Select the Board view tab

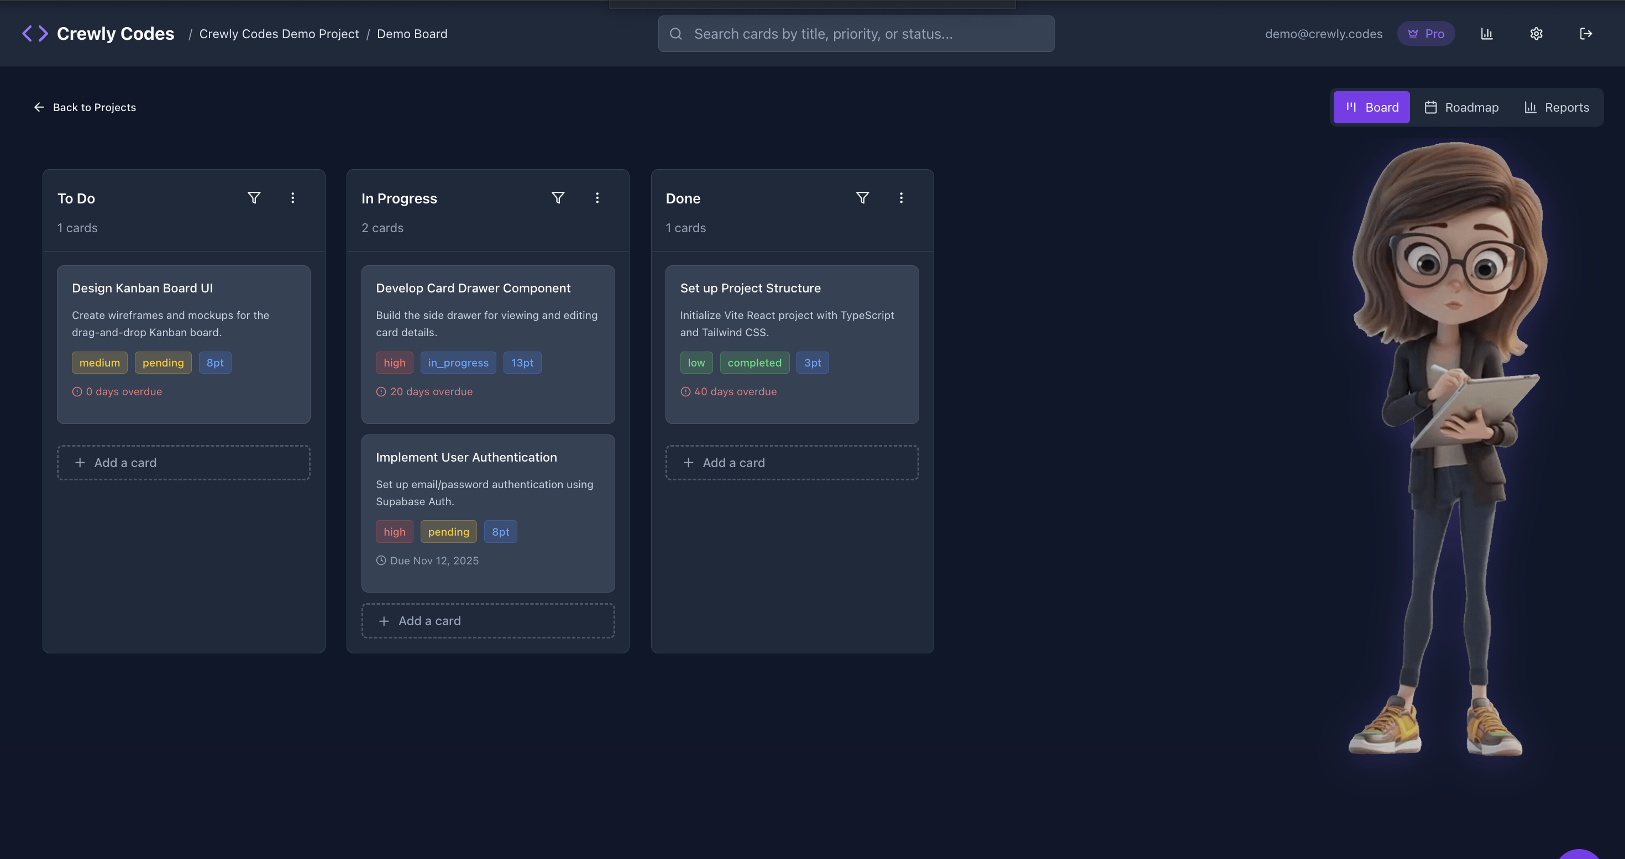tap(1371, 107)
